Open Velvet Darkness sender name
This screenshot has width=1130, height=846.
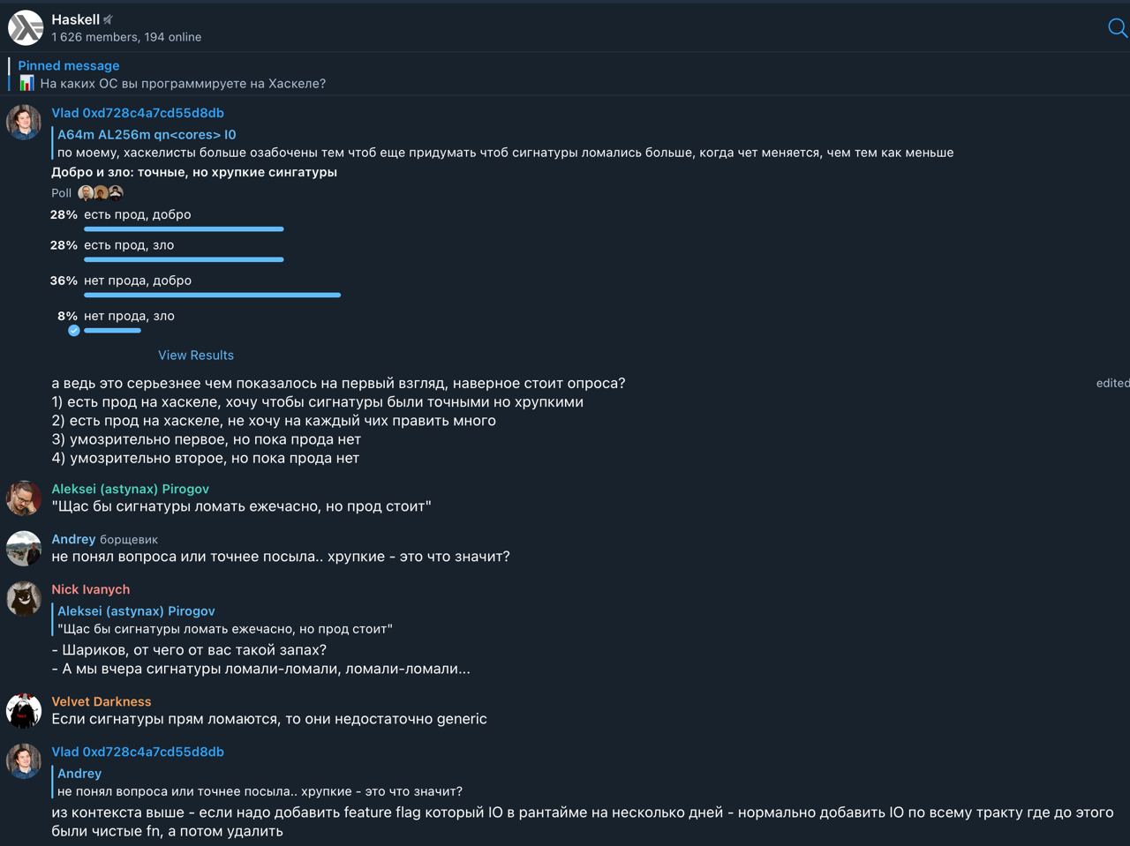102,701
